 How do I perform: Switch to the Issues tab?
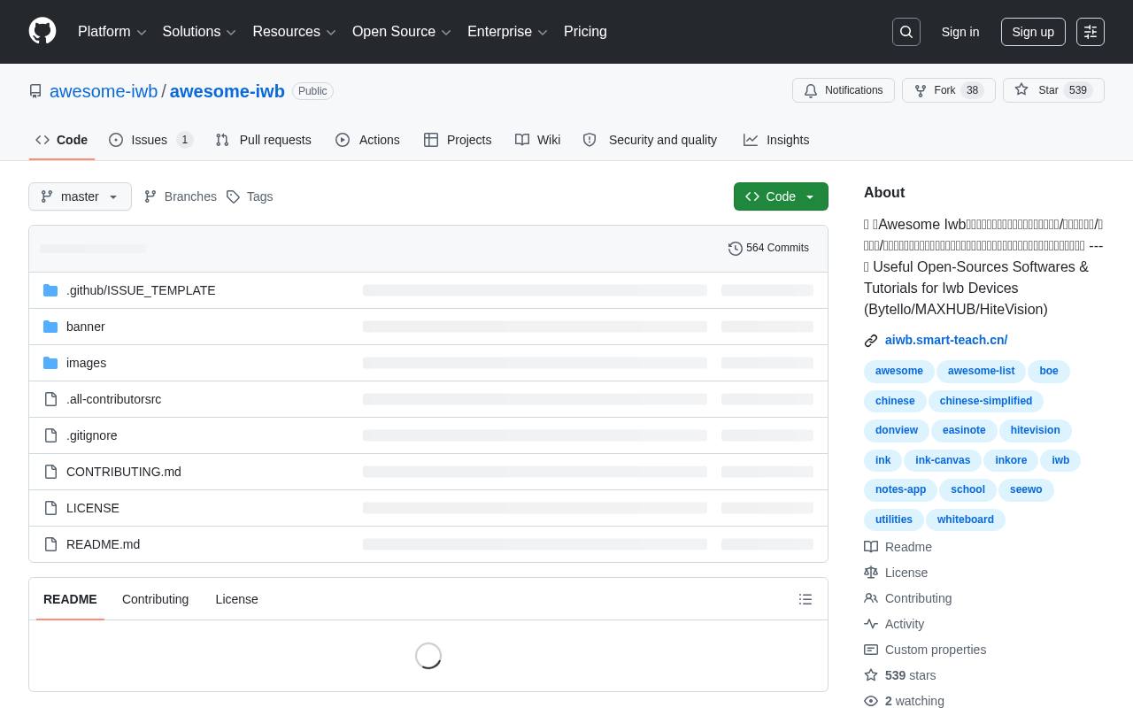tap(150, 140)
